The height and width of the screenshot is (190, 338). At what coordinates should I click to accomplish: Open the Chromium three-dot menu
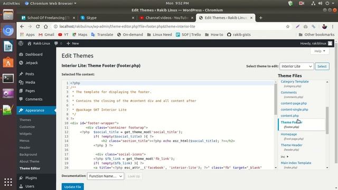[333, 26]
